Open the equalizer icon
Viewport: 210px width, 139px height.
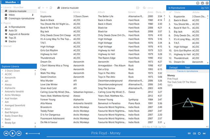[x=189, y=133]
